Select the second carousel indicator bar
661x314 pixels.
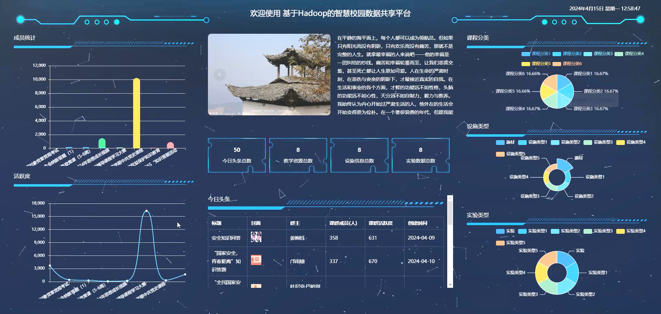point(269,111)
